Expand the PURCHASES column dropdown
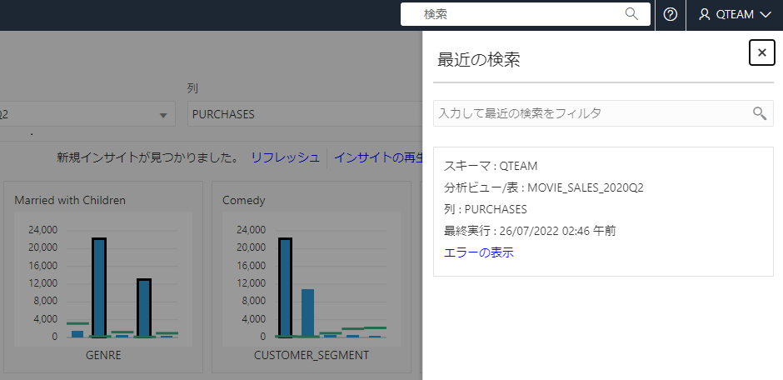Viewport: 783px width, 380px height. pyautogui.click(x=305, y=114)
